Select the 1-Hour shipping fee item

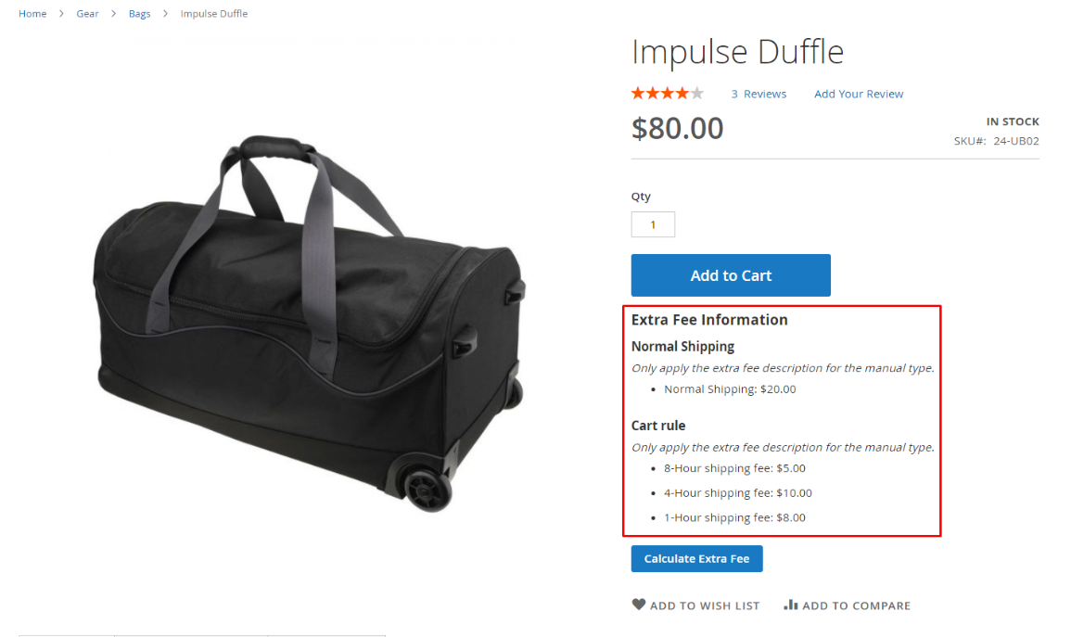(734, 517)
